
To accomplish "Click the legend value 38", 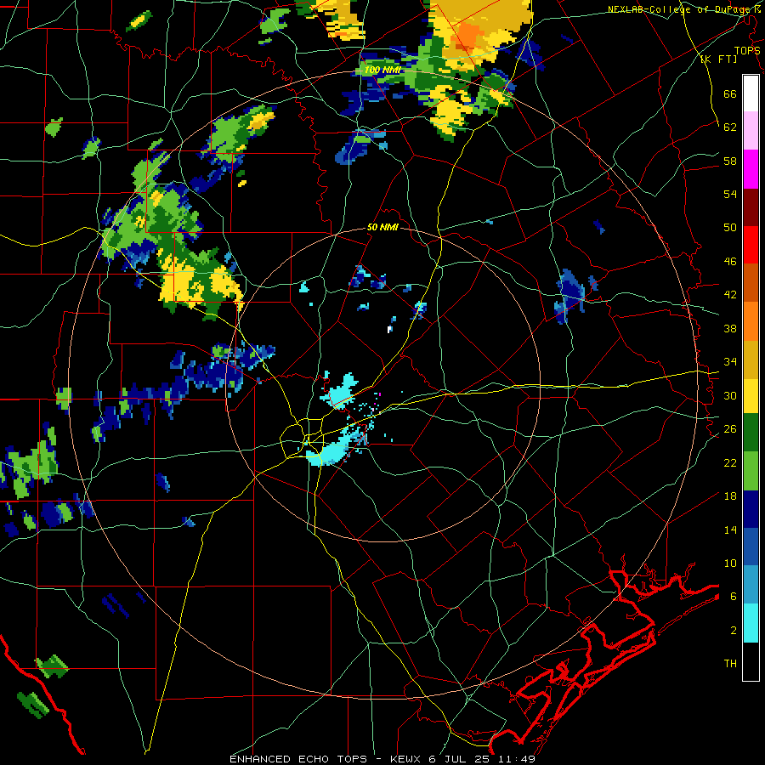I will pos(730,328).
